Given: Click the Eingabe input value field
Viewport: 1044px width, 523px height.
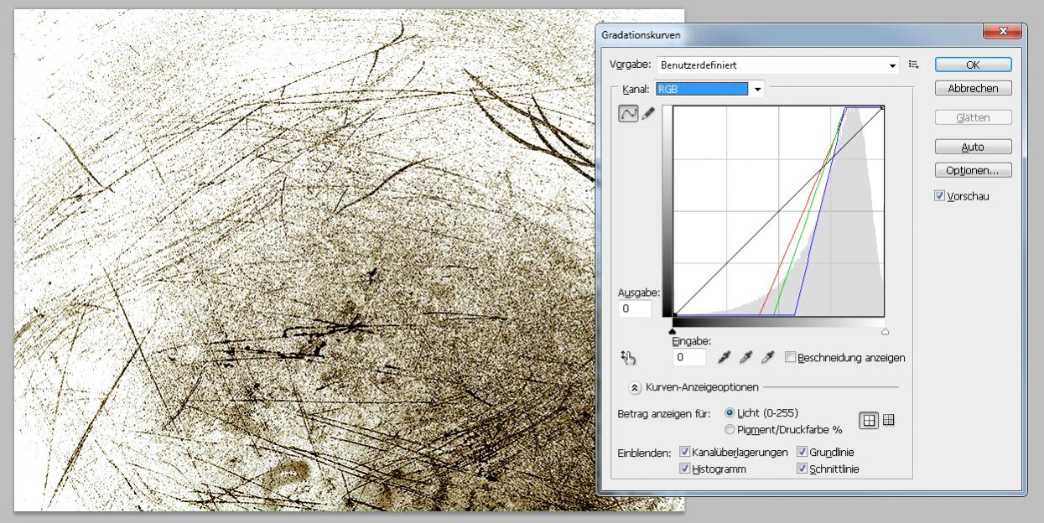Looking at the screenshot, I should pyautogui.click(x=690, y=357).
